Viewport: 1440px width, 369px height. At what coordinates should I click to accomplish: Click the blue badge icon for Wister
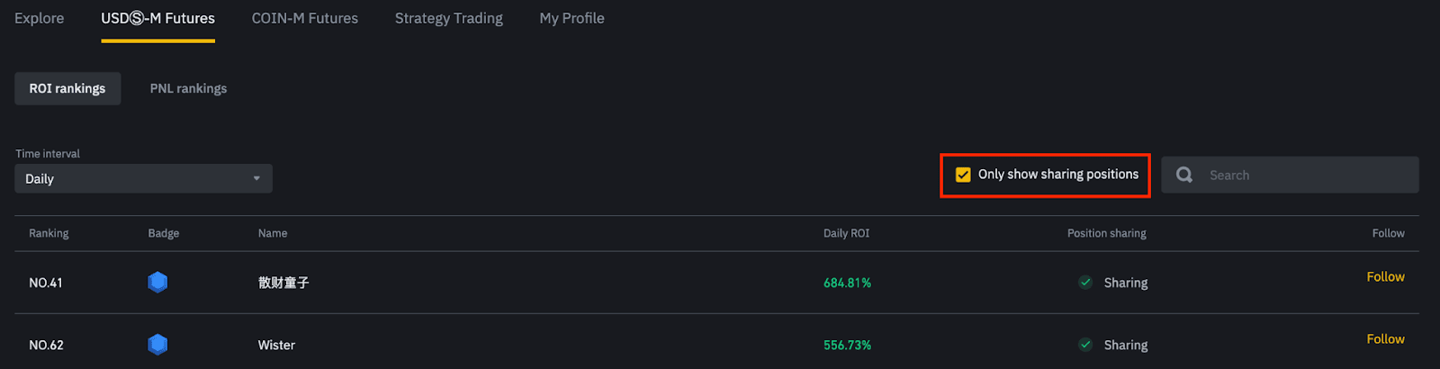click(x=157, y=345)
